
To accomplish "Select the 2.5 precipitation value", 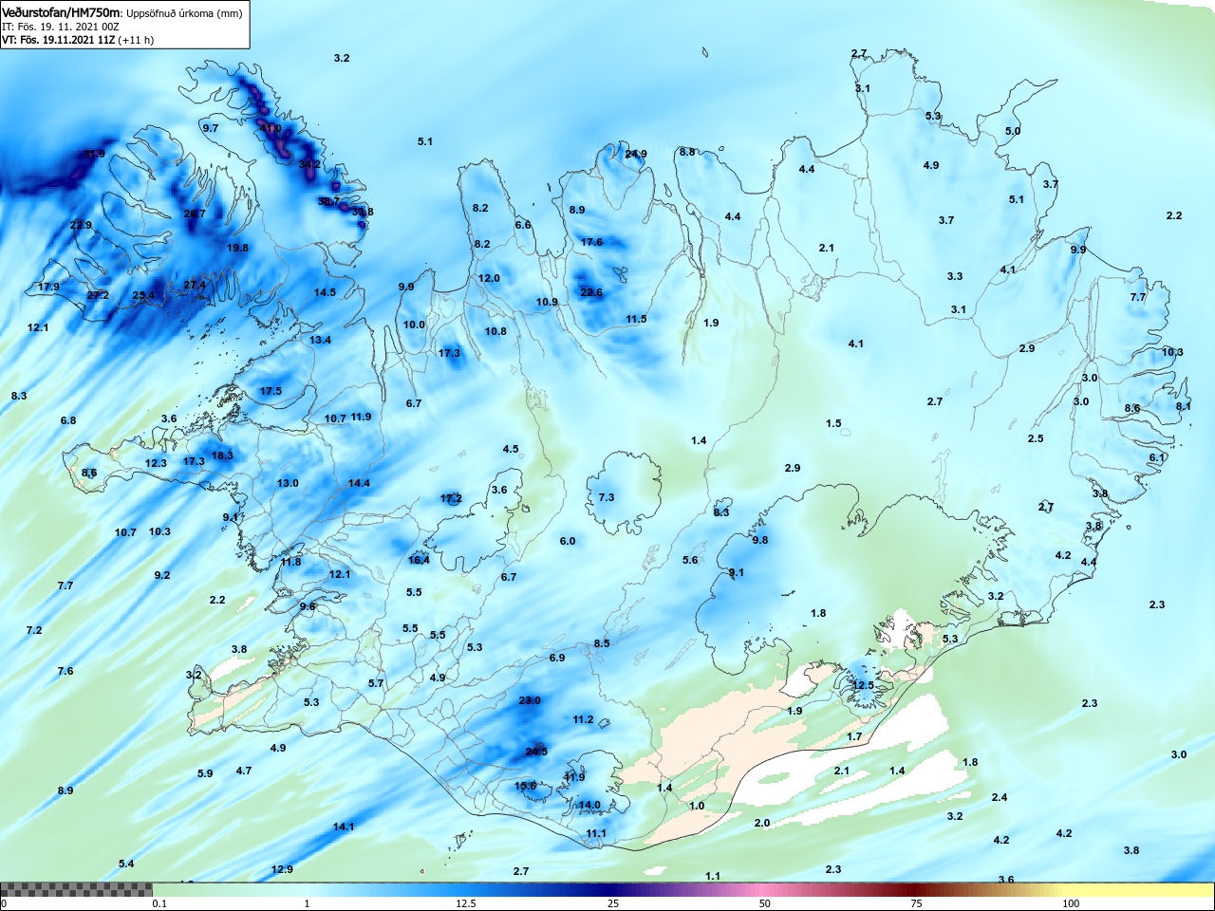I will [x=1036, y=438].
